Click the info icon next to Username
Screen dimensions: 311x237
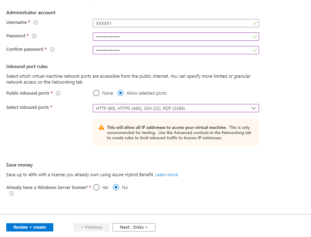tap(35, 22)
